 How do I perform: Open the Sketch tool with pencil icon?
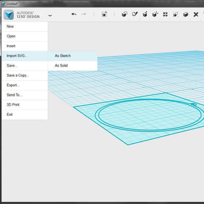click(x=135, y=14)
